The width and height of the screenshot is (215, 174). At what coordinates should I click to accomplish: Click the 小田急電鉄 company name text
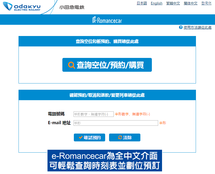[72, 7]
